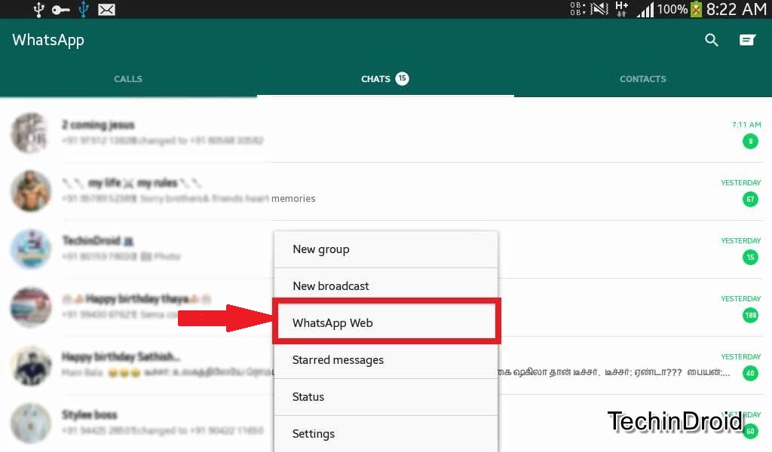
Task: Tap the 8:22 AM clock in status bar
Action: click(x=736, y=9)
